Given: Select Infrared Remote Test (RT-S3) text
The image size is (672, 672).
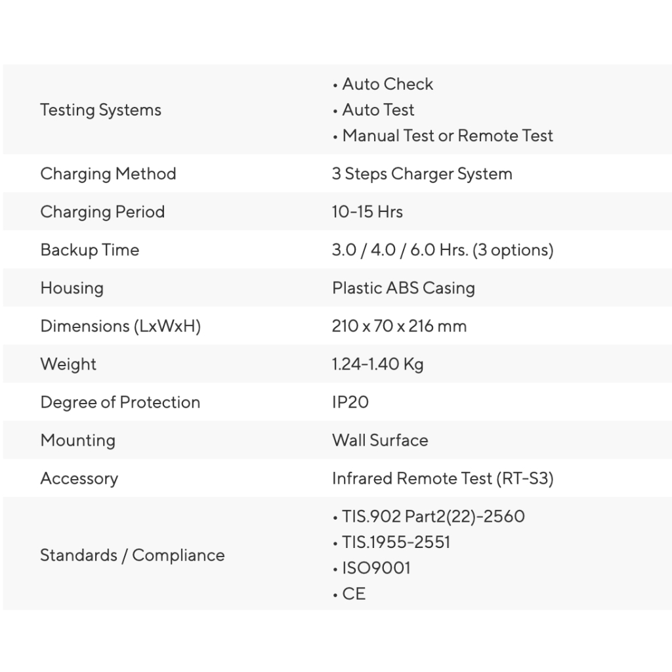Looking at the screenshot, I should (x=443, y=478).
